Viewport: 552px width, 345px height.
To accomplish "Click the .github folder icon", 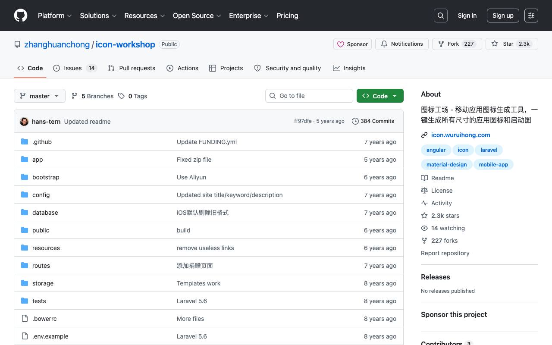I will [25, 142].
